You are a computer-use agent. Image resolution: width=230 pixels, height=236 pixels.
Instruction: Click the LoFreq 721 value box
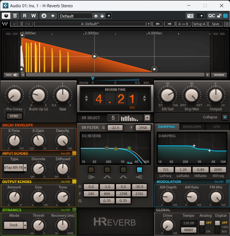(165, 170)
